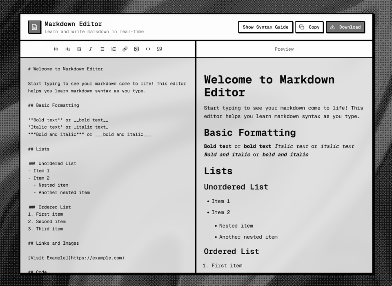Place cursor in the '## Basic Formatting' editor line
Viewport: 392px width, 286px height.
[53, 105]
